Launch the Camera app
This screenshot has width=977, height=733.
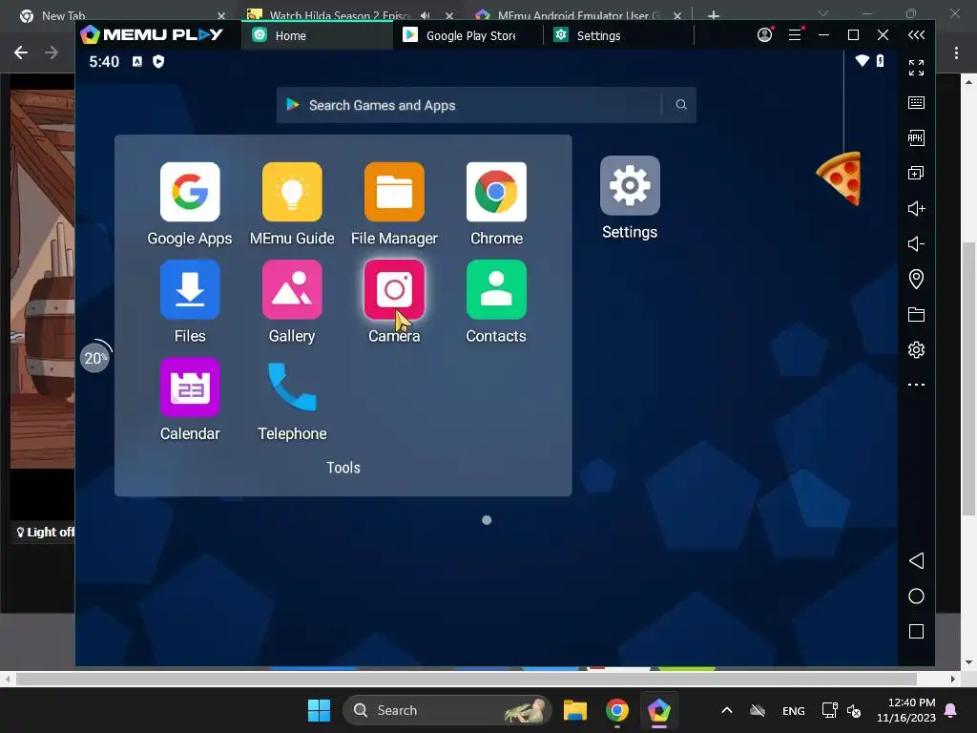(x=394, y=290)
